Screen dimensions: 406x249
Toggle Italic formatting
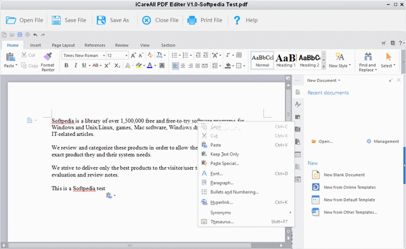[76, 66]
